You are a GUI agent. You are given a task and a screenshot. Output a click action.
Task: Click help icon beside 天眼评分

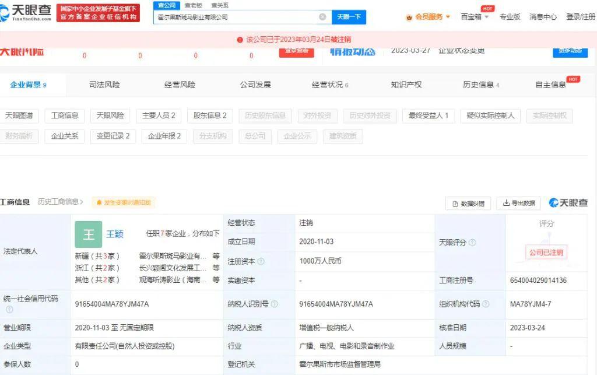[472, 243]
